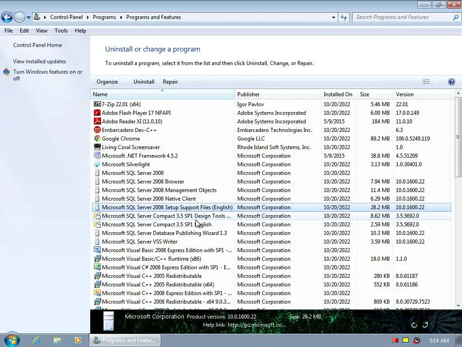Image resolution: width=462 pixels, height=347 pixels.
Task: Click Visual C++ 2005 Redistributable (x64) icon
Action: [97, 285]
